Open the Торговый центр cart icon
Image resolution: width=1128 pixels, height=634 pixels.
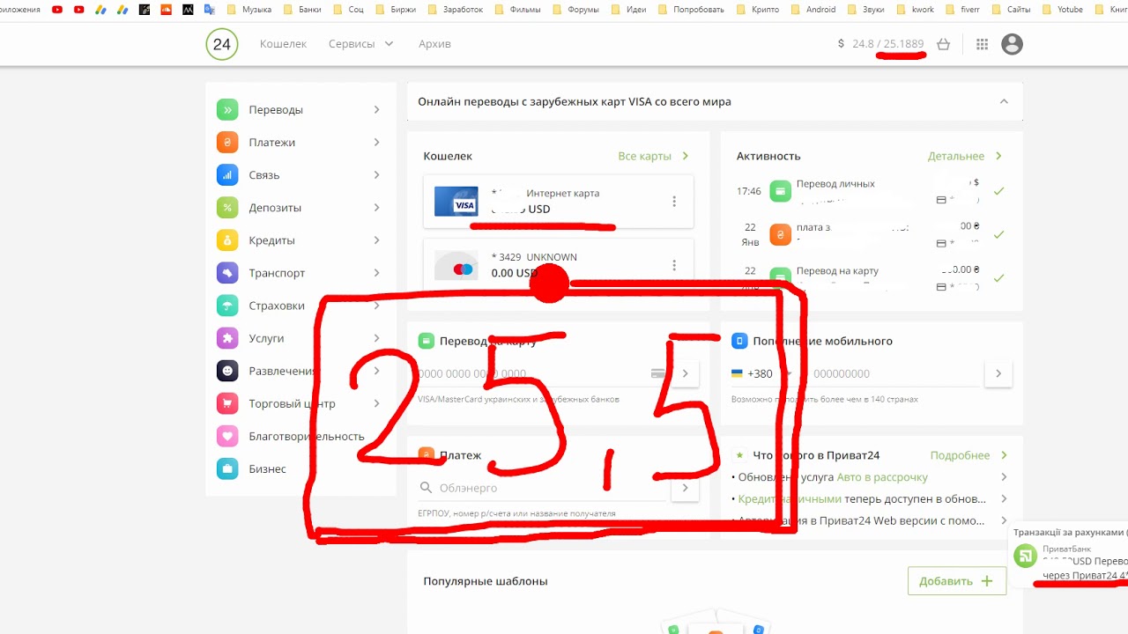227,403
